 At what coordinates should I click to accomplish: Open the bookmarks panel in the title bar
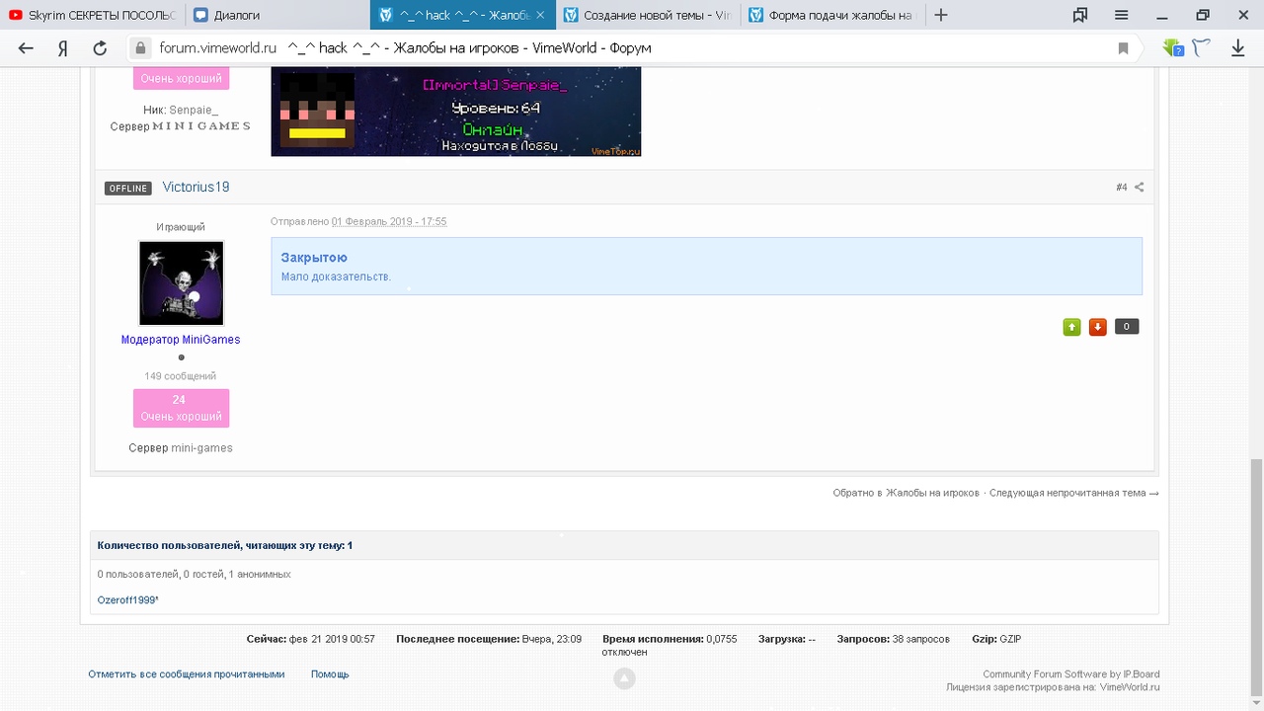1080,15
